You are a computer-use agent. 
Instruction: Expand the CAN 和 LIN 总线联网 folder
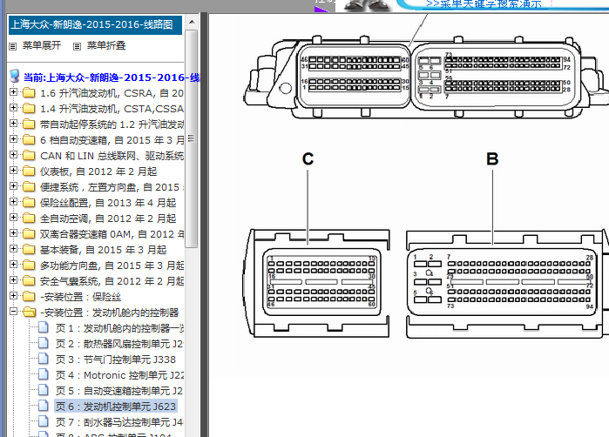coord(14,155)
